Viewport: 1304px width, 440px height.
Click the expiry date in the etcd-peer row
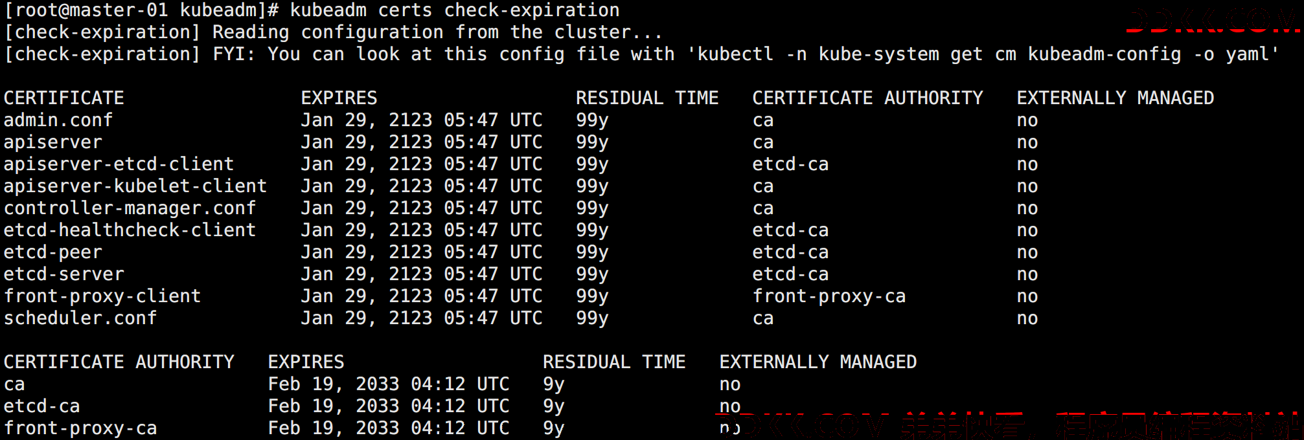[x=421, y=252]
